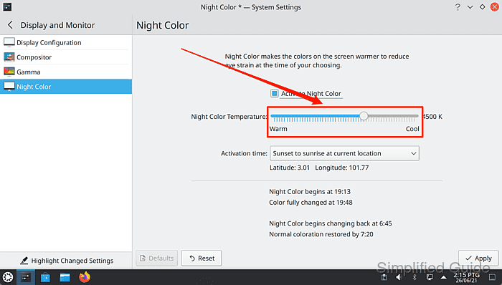Open the System Settings taskbar icon
This screenshot has width=502, height=285.
point(26,277)
